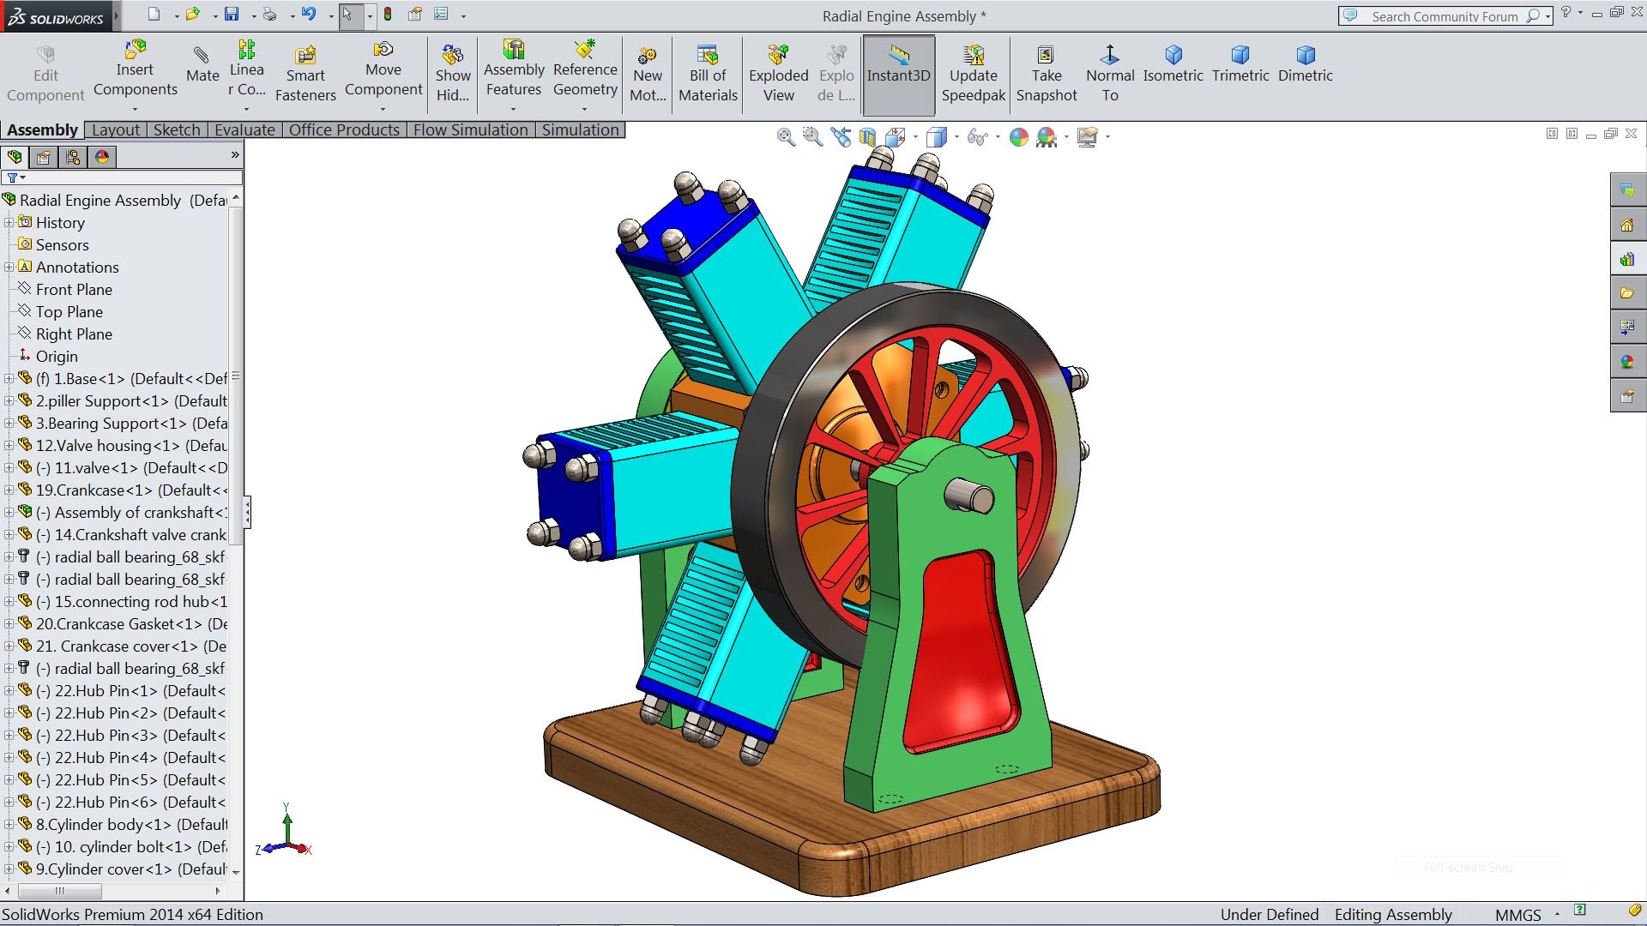Expand the History tree node
The height and width of the screenshot is (926, 1647).
click(x=9, y=222)
